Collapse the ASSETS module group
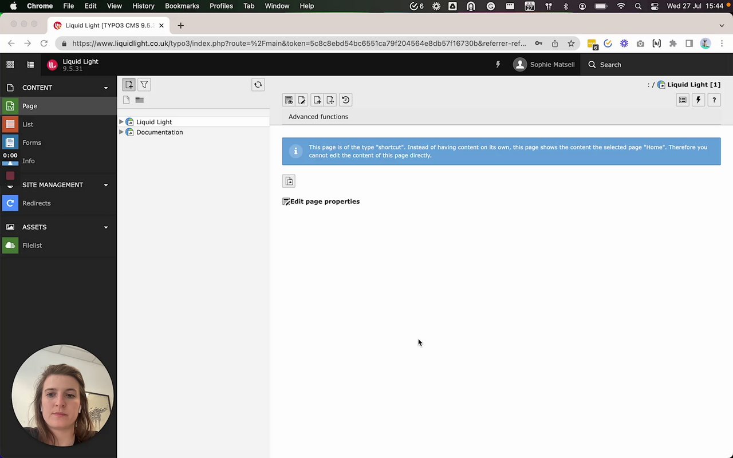This screenshot has width=733, height=458. click(x=58, y=227)
